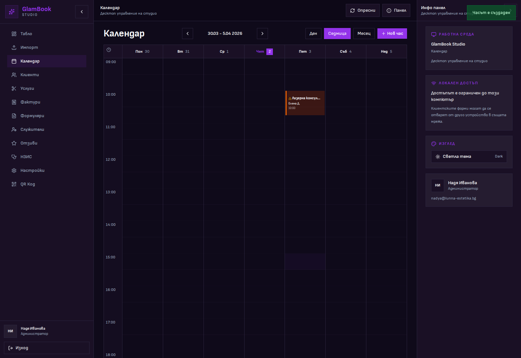Go to the previous week
Screen dimensions: 521x358
188,34
